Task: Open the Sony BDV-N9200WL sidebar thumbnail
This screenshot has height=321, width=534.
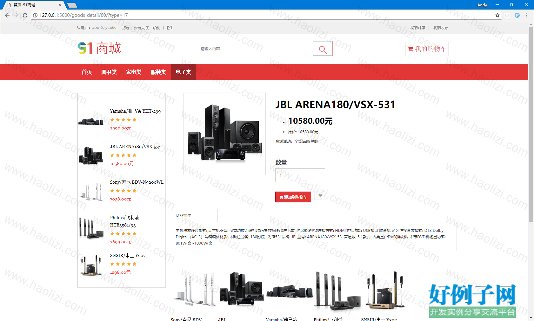Action: point(91,191)
